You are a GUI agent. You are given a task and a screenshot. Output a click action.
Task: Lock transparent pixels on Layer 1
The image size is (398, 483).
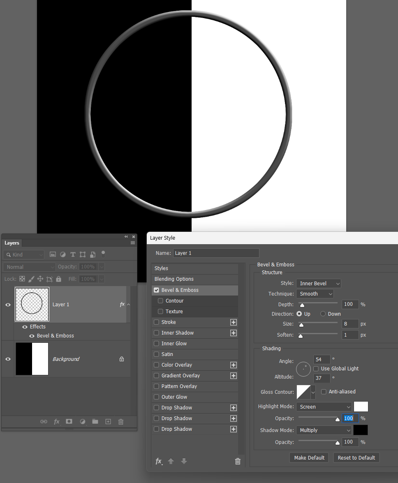pyautogui.click(x=22, y=279)
